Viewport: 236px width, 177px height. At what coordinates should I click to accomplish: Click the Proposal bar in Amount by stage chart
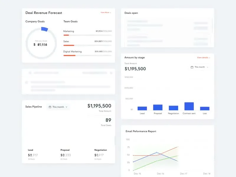(158, 107)
